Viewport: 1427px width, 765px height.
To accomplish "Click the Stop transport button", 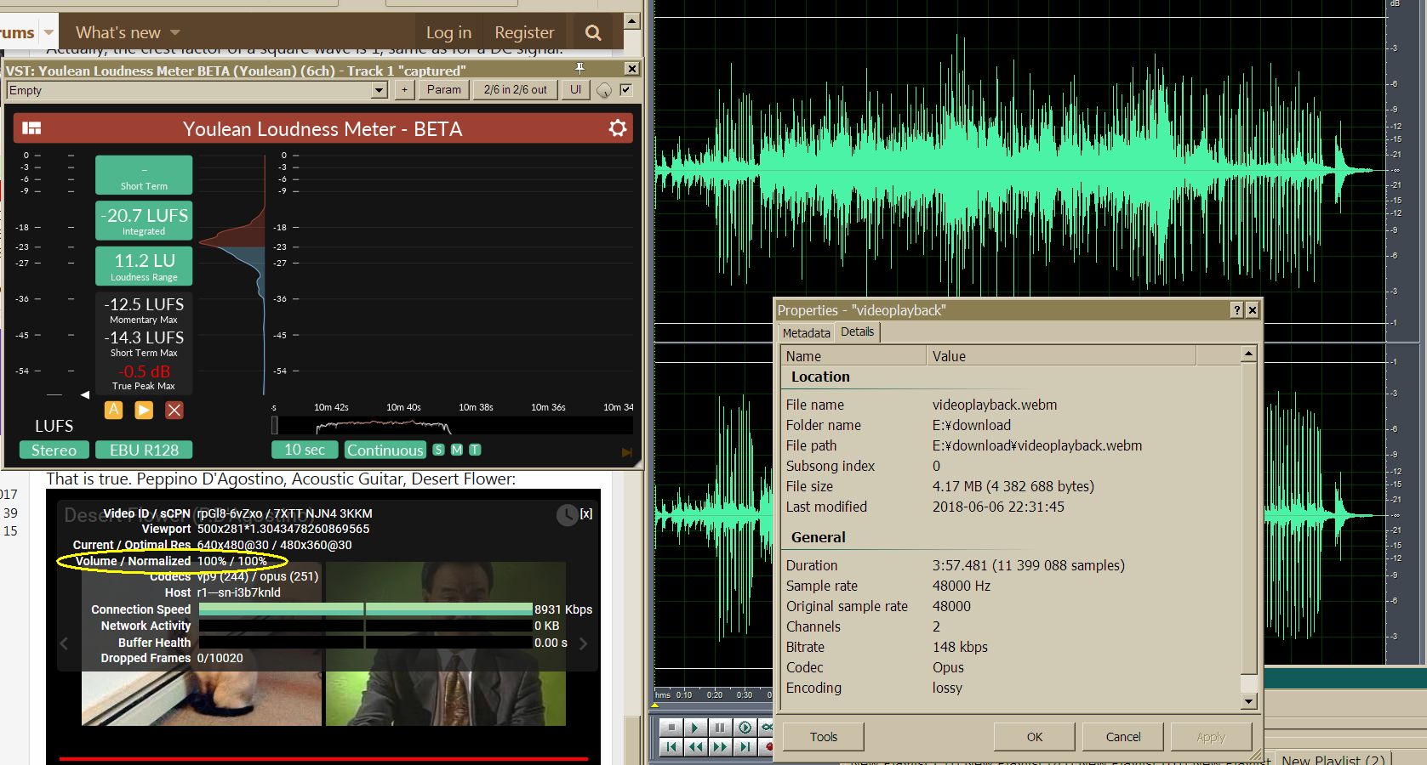I will 671,727.
